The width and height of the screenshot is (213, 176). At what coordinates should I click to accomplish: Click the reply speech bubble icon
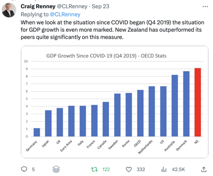25,169
